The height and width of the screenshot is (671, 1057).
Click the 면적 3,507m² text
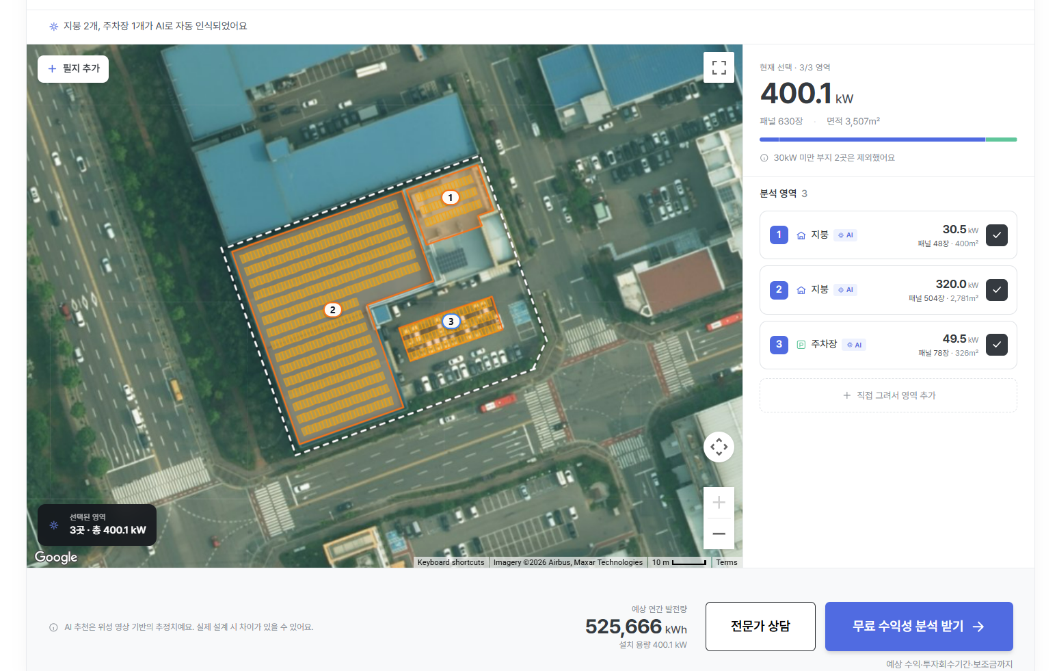tap(853, 121)
